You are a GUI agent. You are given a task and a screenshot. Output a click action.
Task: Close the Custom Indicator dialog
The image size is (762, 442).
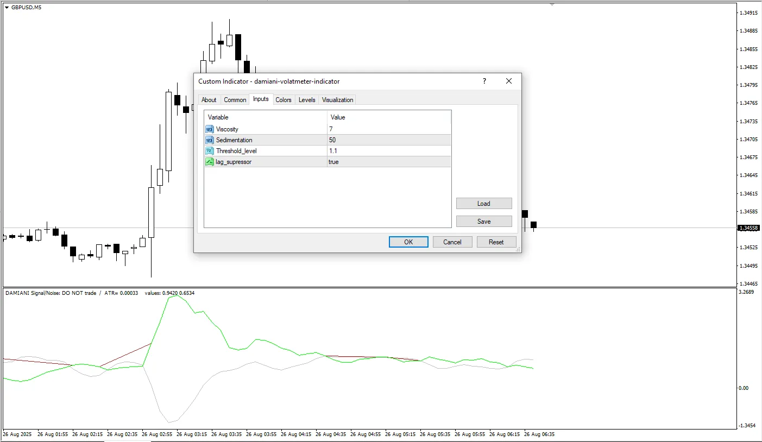509,81
